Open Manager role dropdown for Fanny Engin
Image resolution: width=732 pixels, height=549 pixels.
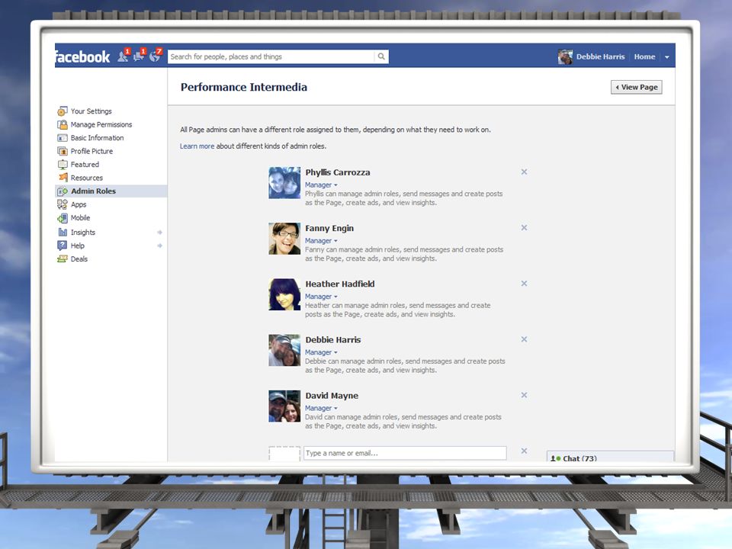click(321, 241)
